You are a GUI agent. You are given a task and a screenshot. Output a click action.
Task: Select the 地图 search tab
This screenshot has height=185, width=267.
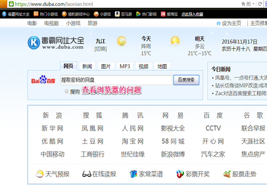click(162, 66)
